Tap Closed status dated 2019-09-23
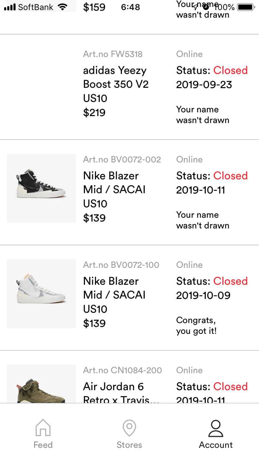The width and height of the screenshot is (259, 461). pyautogui.click(x=230, y=70)
